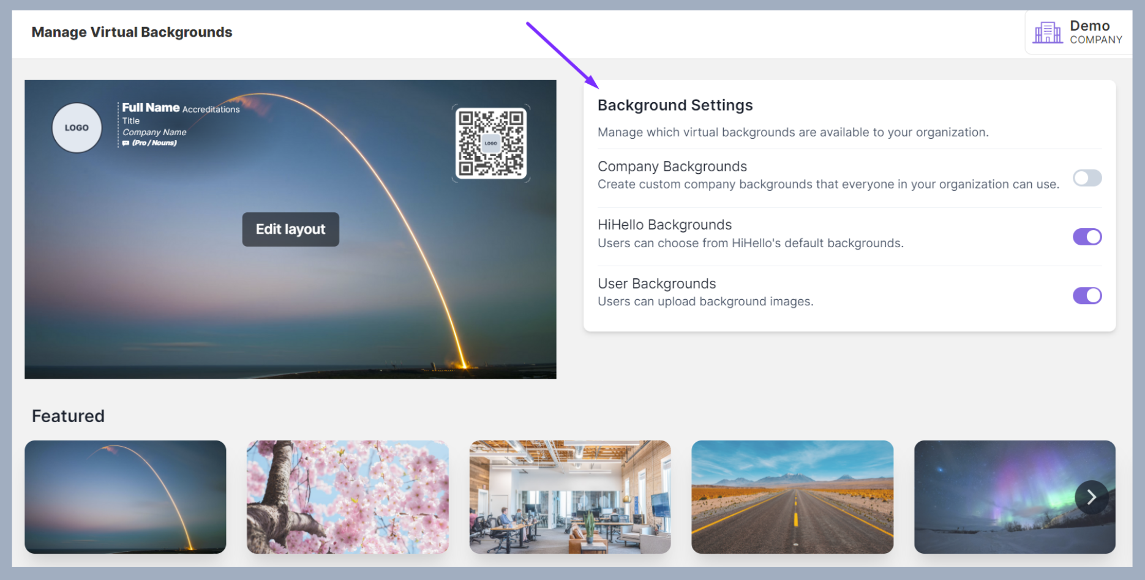Enable the Company Backgrounds toggle
The width and height of the screenshot is (1145, 580).
click(x=1087, y=178)
